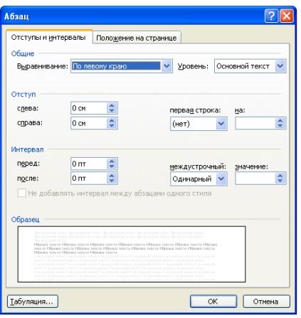Switch to 'Положение на странице' tab
The height and width of the screenshot is (318, 301).
[x=137, y=38]
